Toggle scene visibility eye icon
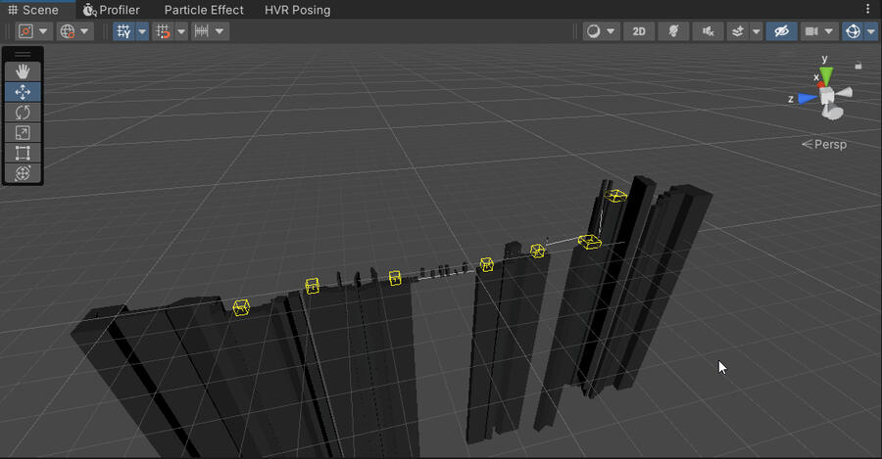 [781, 31]
